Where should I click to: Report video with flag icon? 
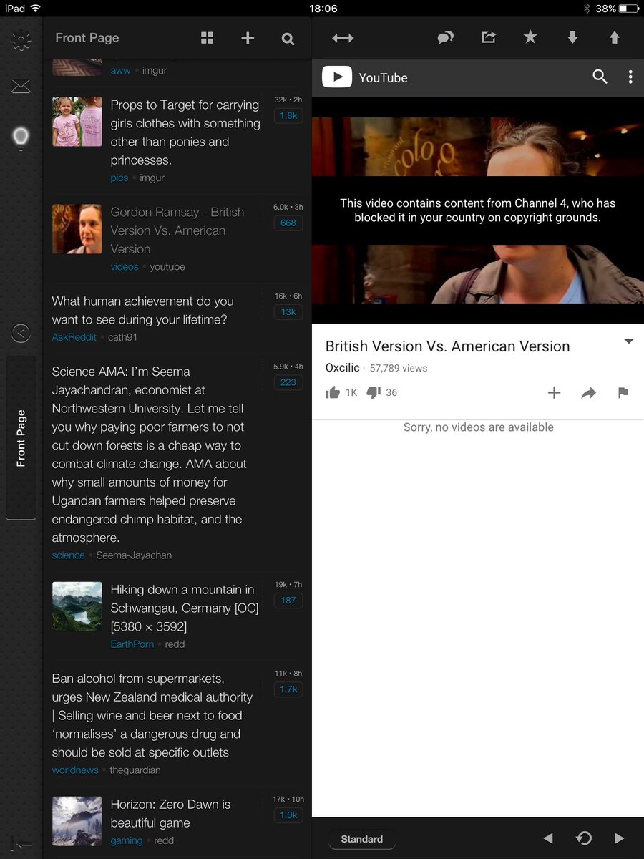point(623,392)
